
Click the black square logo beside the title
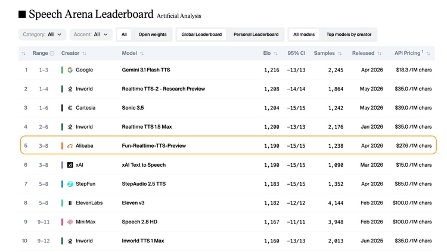point(22,14)
